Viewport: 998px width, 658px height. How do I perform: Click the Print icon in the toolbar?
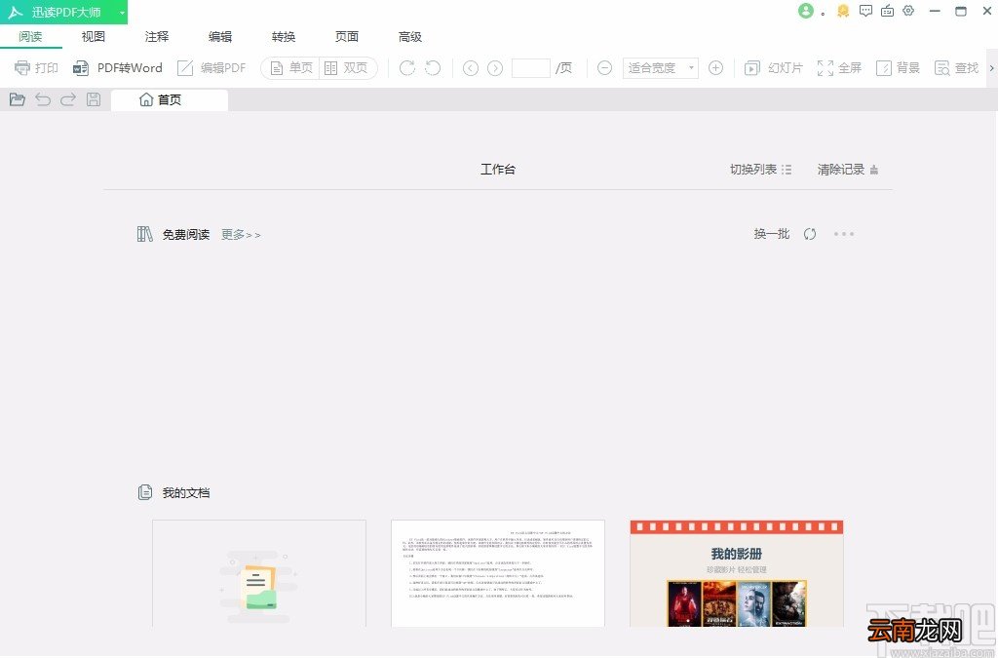(22, 67)
